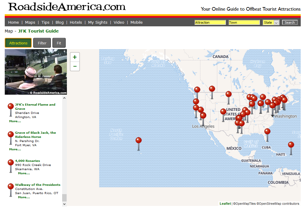Open the State dropdown
The width and height of the screenshot is (304, 208).
271,22
